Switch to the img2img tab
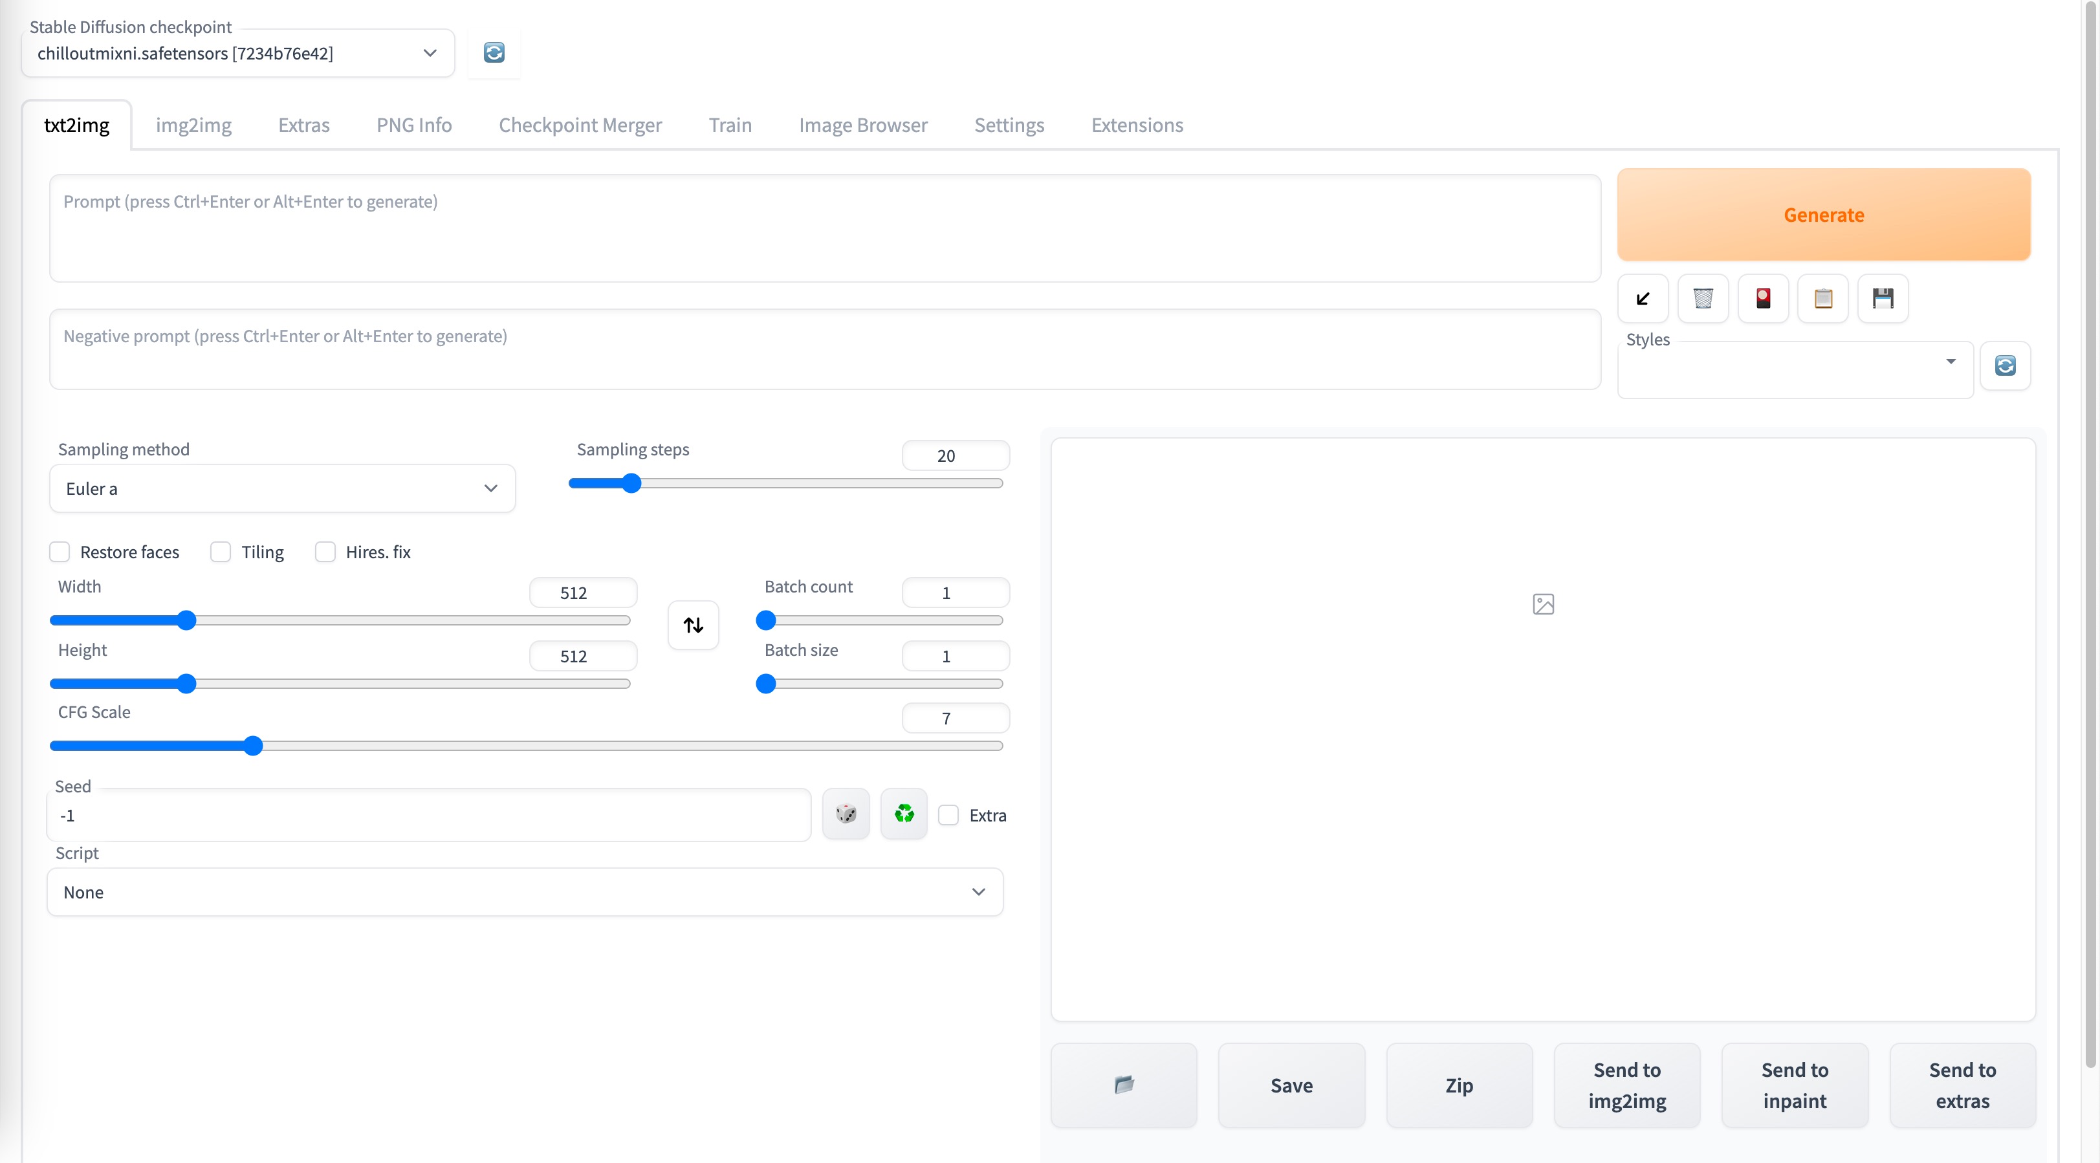Image resolution: width=2100 pixels, height=1163 pixels. (x=193, y=125)
